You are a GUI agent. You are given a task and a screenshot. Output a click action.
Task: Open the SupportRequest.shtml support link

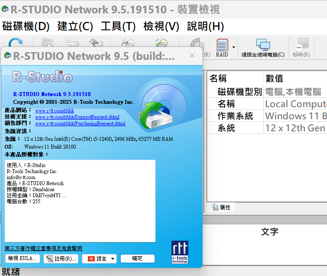[x=77, y=117]
